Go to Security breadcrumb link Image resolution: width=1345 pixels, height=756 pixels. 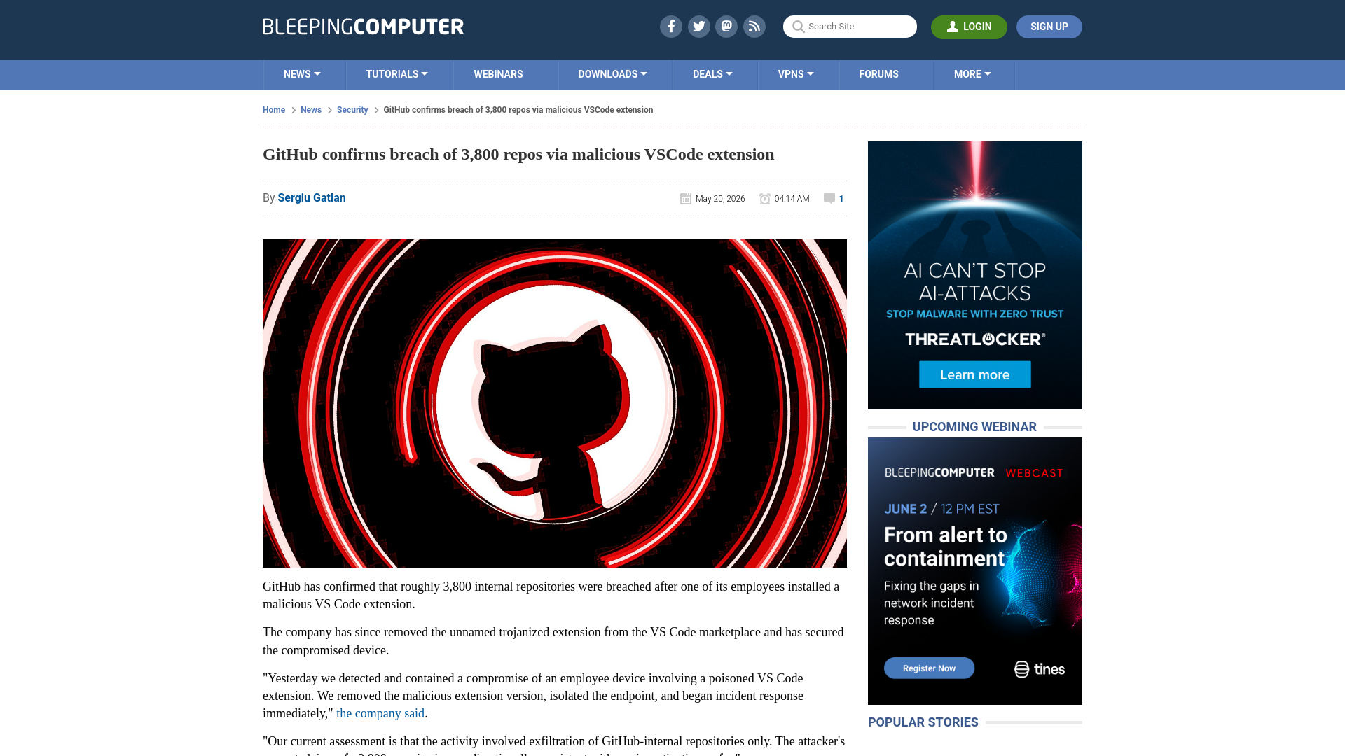tap(352, 110)
